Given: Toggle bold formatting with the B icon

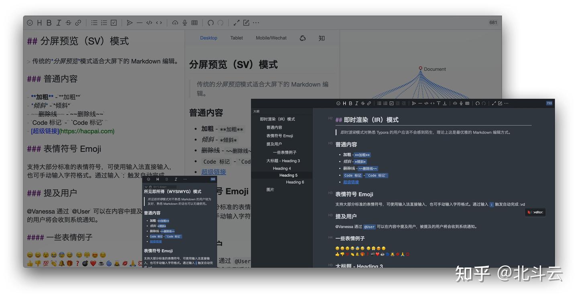Looking at the screenshot, I should (x=49, y=22).
